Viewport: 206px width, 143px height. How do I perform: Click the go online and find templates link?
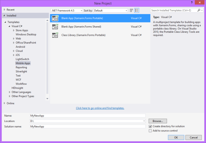pyautogui.click(x=100, y=108)
